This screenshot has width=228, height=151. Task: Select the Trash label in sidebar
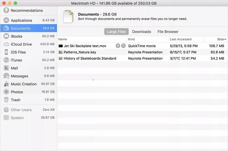coord(15,100)
